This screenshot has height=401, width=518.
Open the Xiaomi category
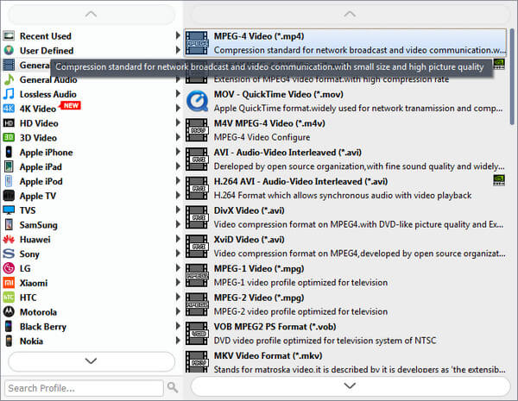tap(92, 283)
